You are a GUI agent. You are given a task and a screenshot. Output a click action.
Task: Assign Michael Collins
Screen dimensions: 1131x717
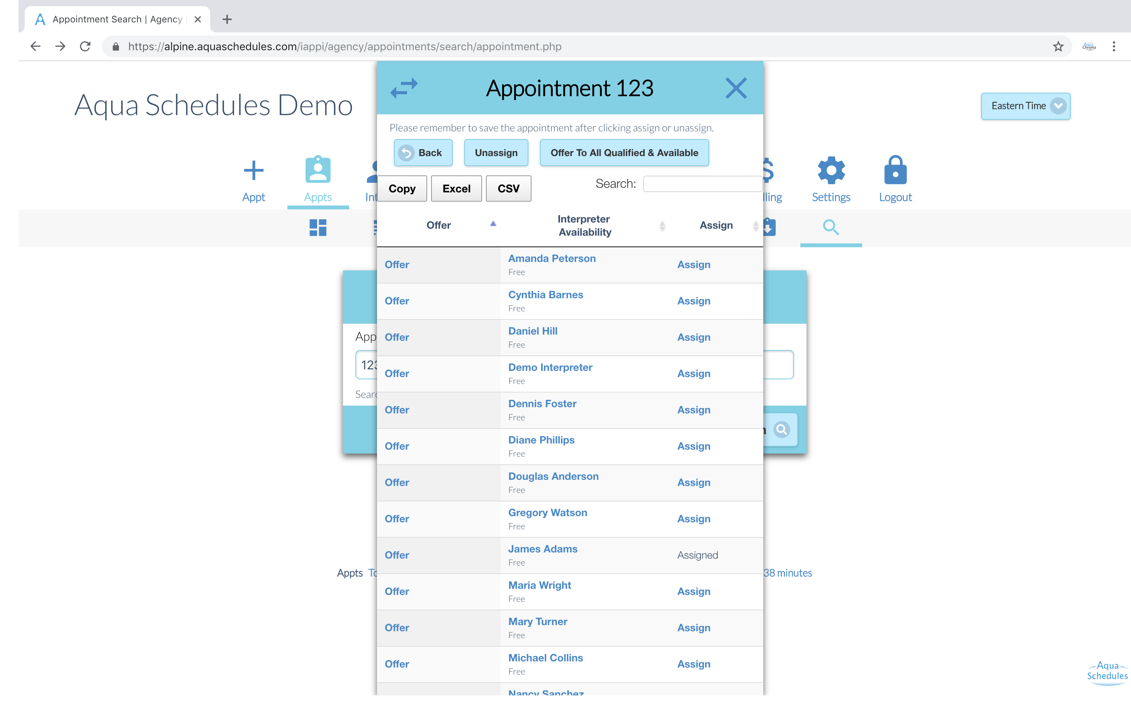pyautogui.click(x=694, y=664)
